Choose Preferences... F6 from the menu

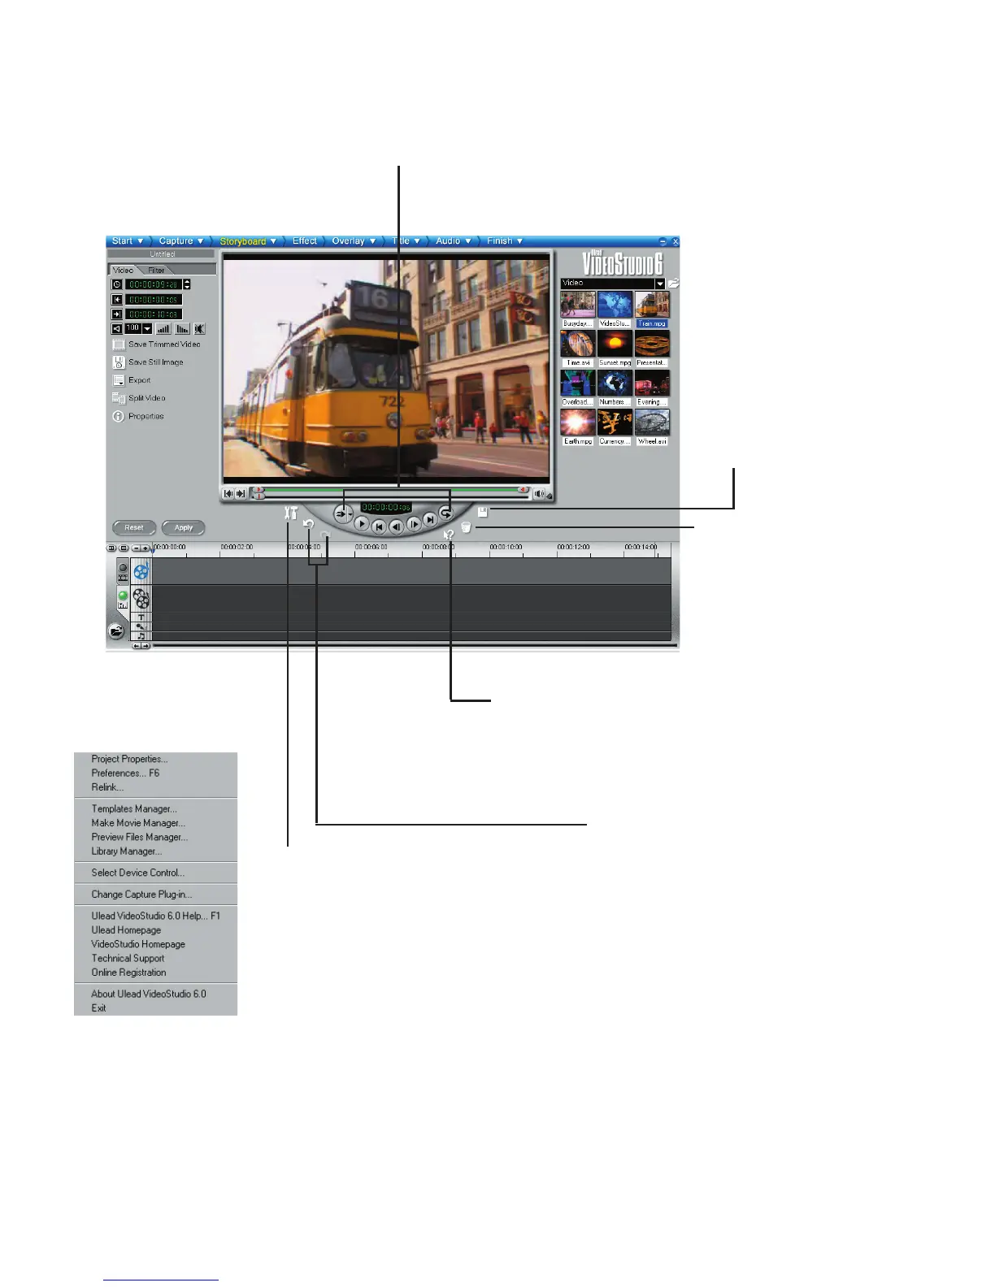pyautogui.click(x=125, y=773)
